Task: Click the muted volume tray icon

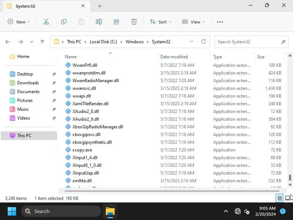Action: coord(246,212)
